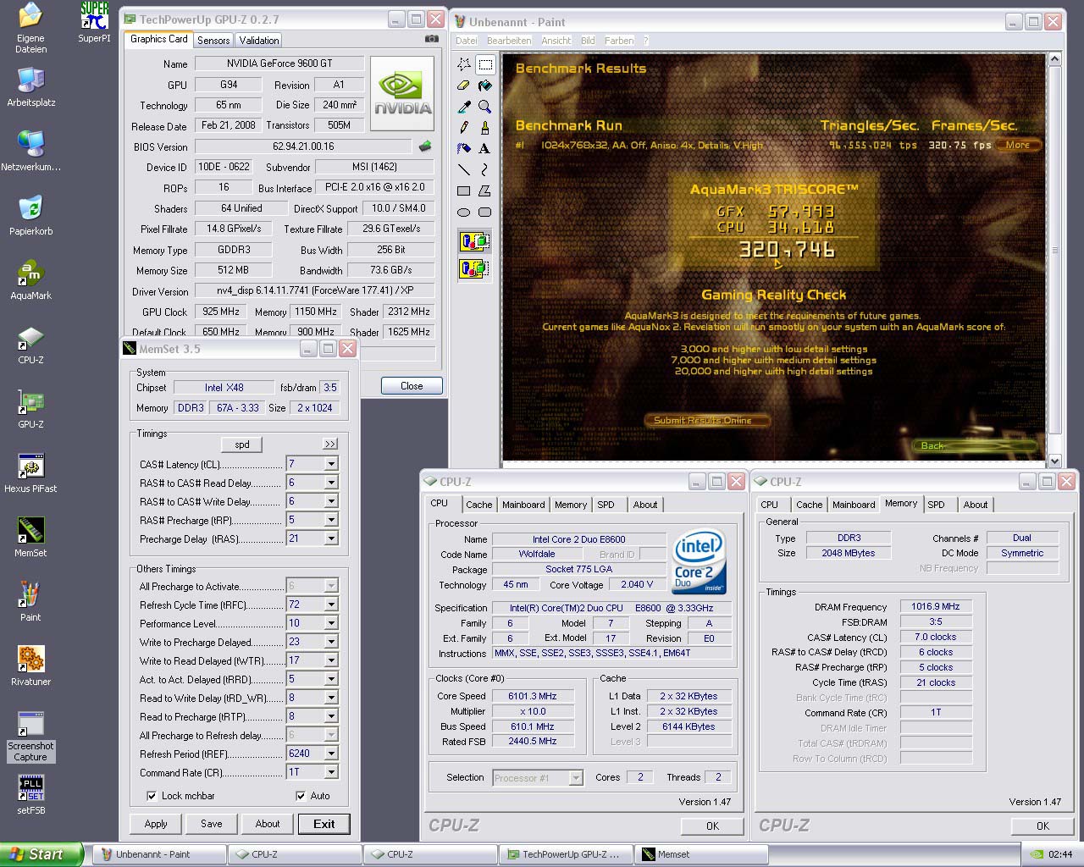Toggle the Lock mchbar checkbox in MemSet
Image resolution: width=1084 pixels, height=867 pixels.
(x=152, y=796)
